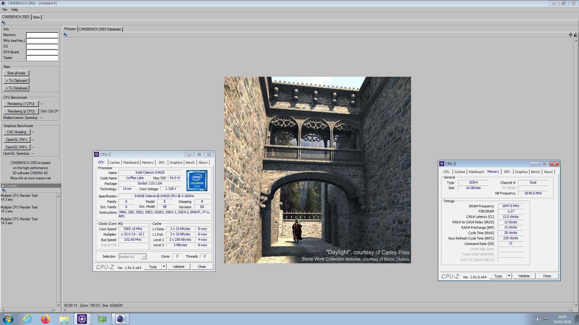579x325 pixels.
Task: Click the Machine input field
Action: [x=42, y=35]
